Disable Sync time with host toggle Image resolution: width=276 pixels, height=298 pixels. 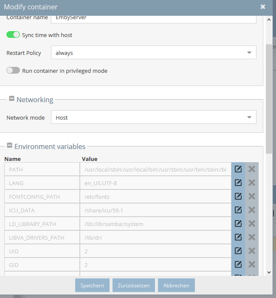13,34
